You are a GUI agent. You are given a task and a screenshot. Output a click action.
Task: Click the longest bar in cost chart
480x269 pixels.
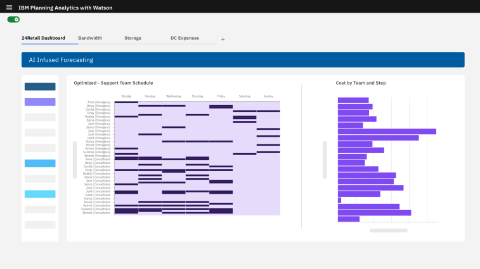387,132
